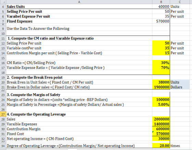Viewport: 192px width, 150px height.
Task: Click break even units value 38000
Action: (x=161, y=82)
